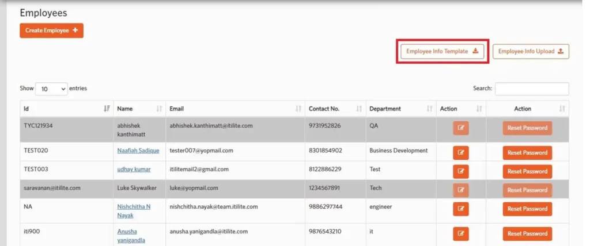The image size is (590, 246).
Task: Edit employee abhishek kanthimatt
Action: point(461,128)
